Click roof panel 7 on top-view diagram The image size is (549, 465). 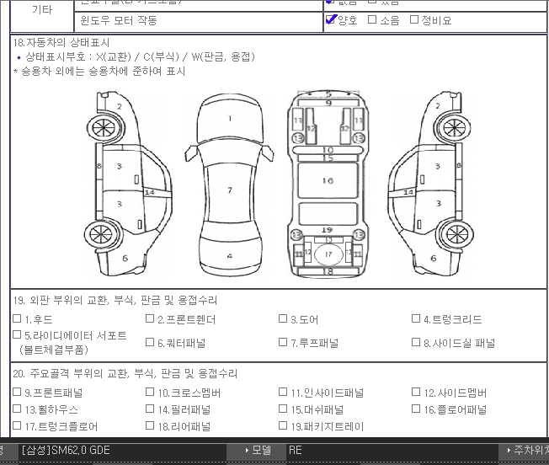[230, 190]
